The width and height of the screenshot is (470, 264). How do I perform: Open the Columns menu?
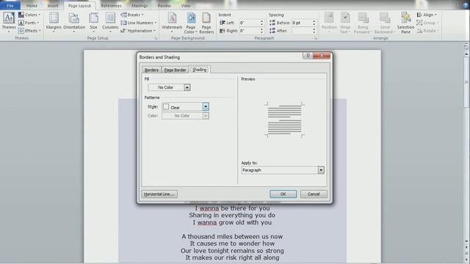(110, 22)
